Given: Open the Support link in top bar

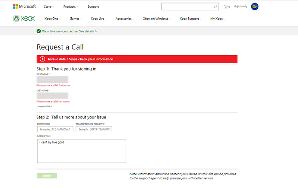Looking at the screenshot, I should pyautogui.click(x=93, y=6).
